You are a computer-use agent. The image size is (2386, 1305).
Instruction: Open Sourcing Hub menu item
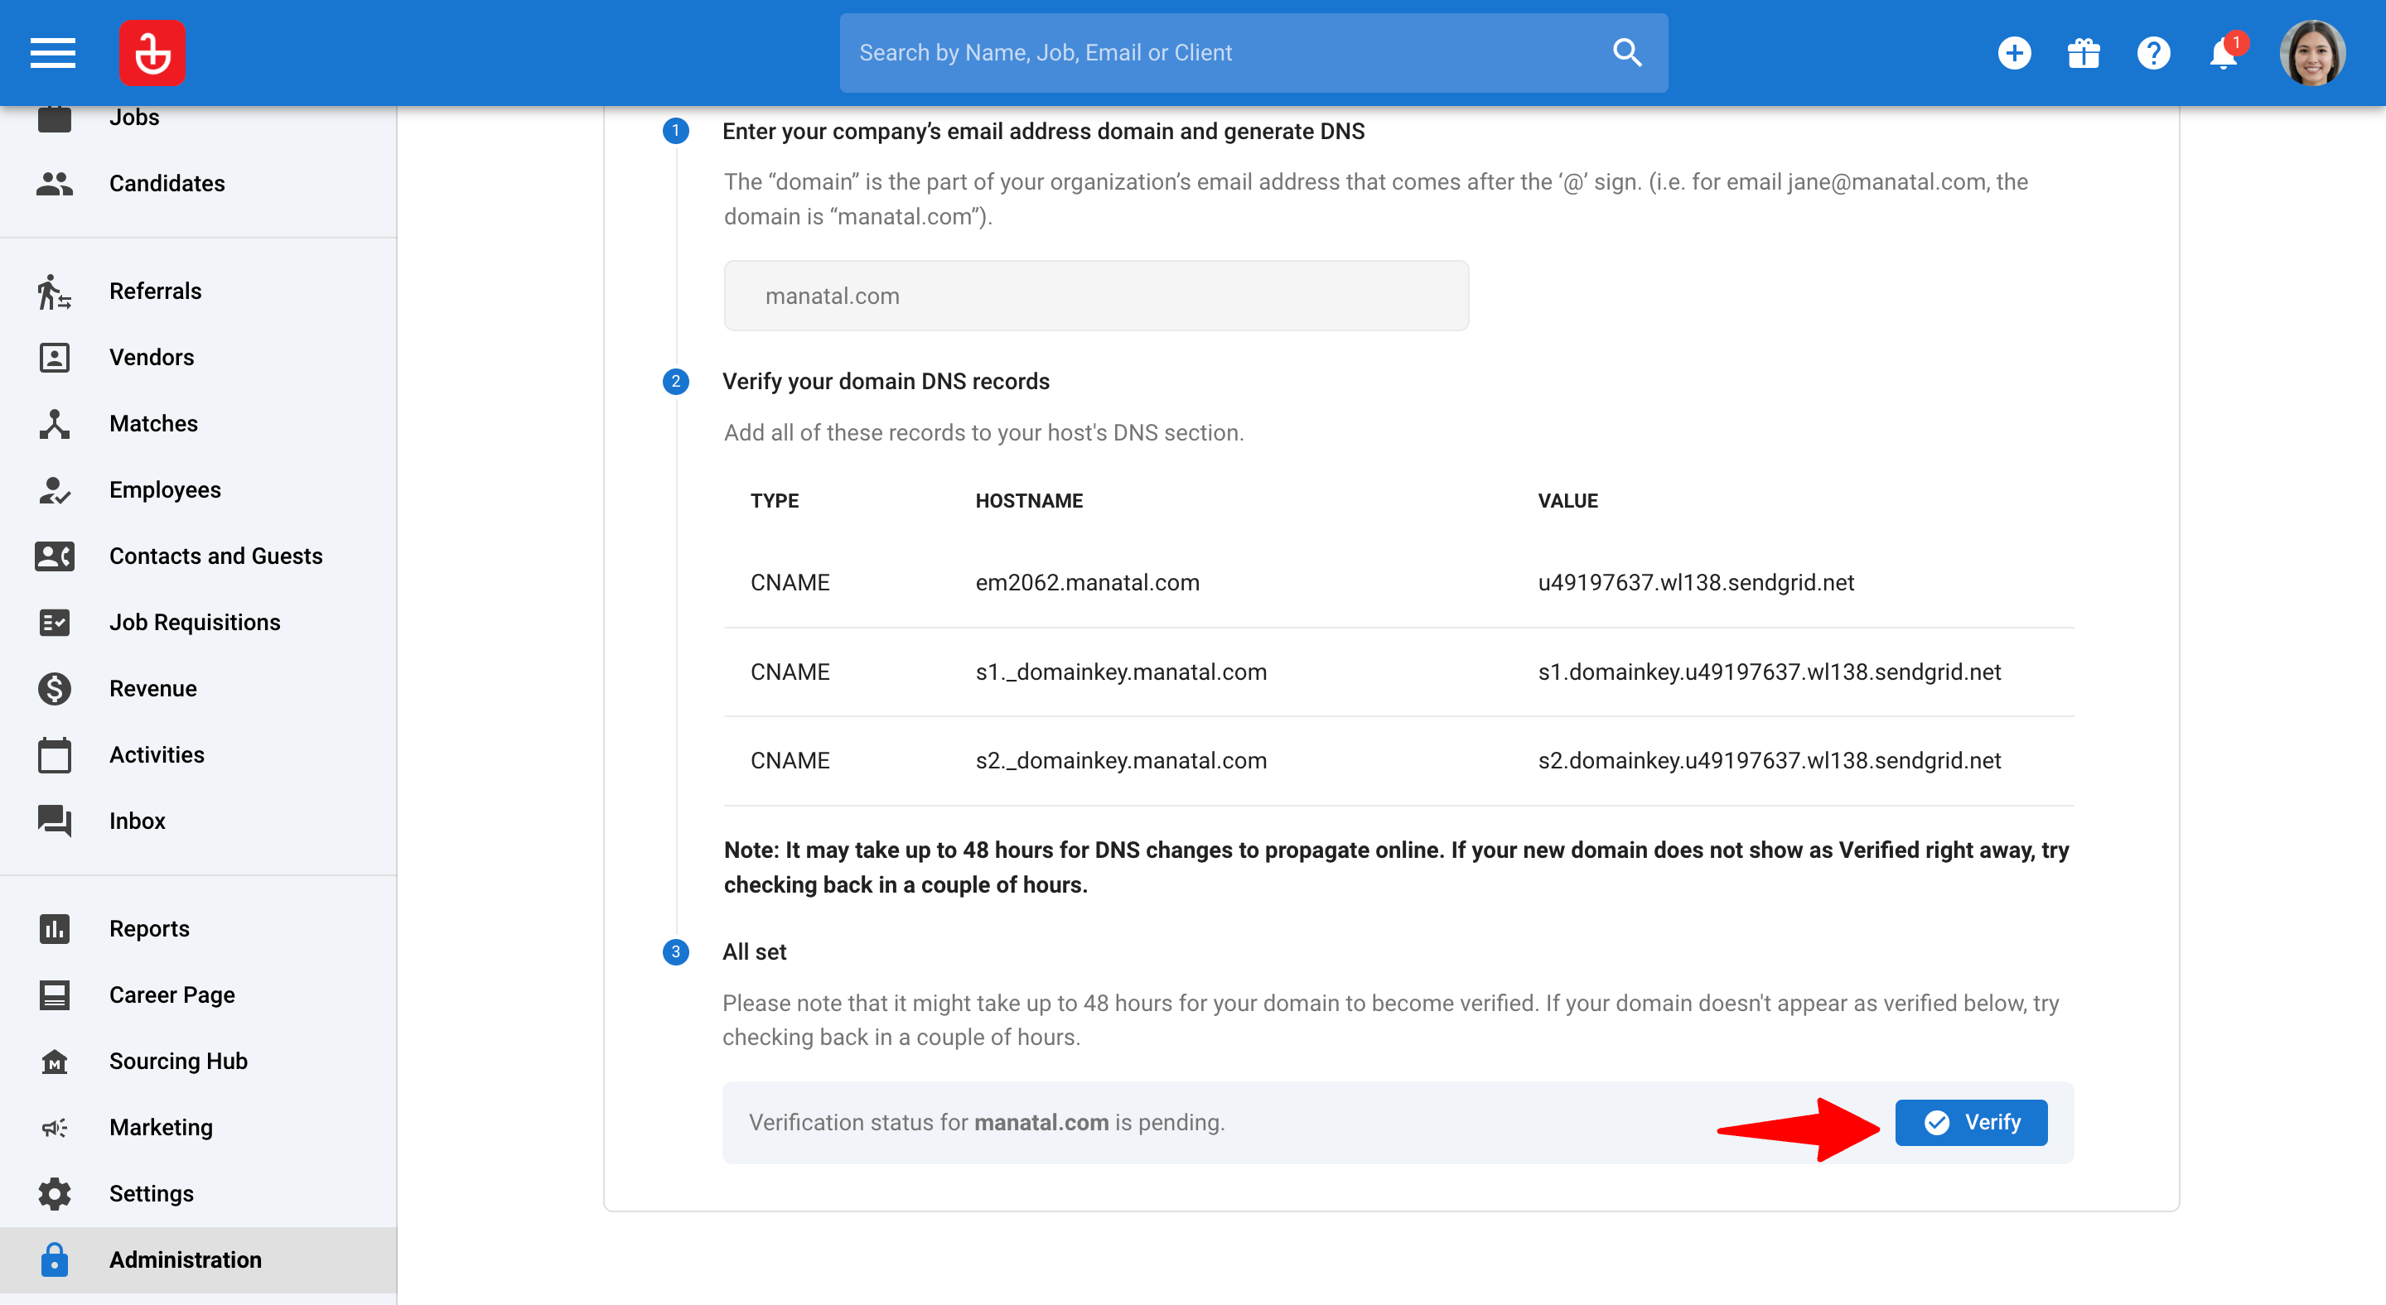click(198, 1062)
